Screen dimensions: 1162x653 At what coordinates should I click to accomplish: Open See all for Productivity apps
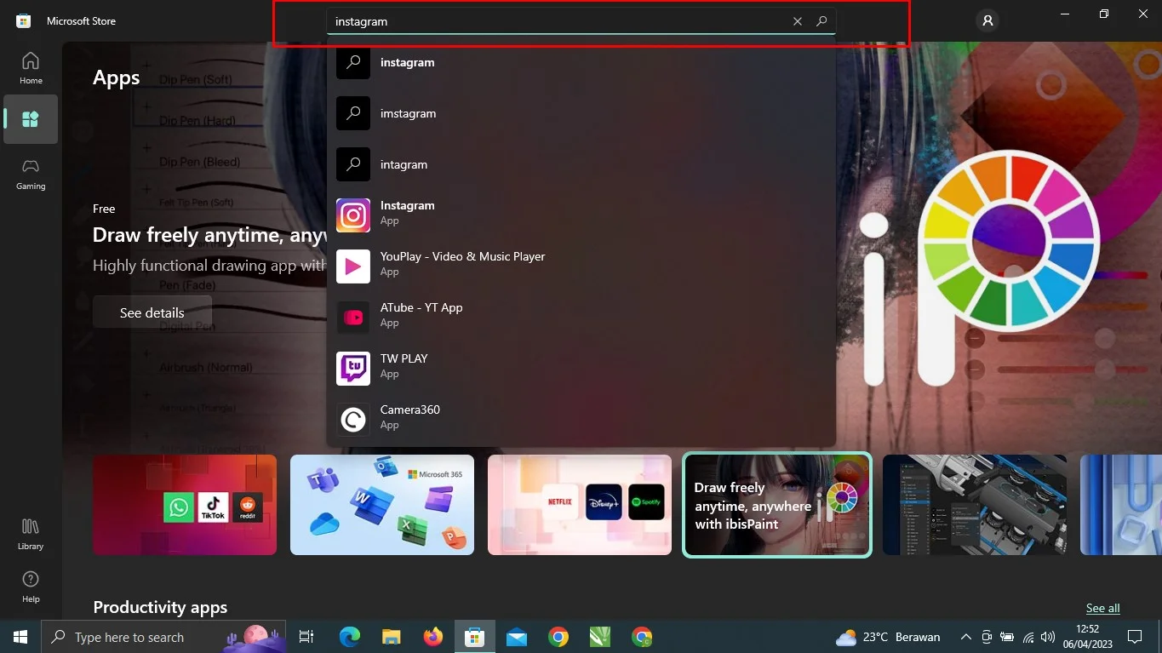point(1102,608)
